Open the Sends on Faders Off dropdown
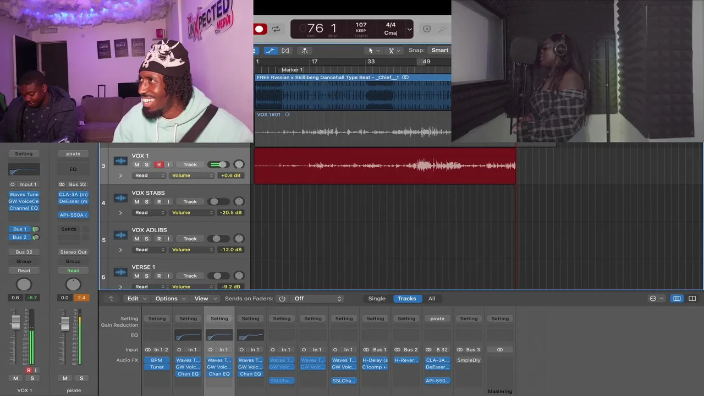 (x=317, y=299)
